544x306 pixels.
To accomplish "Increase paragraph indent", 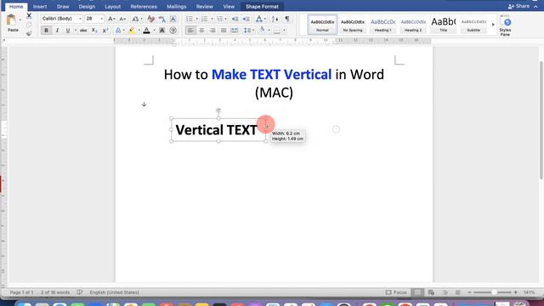I will (246, 19).
